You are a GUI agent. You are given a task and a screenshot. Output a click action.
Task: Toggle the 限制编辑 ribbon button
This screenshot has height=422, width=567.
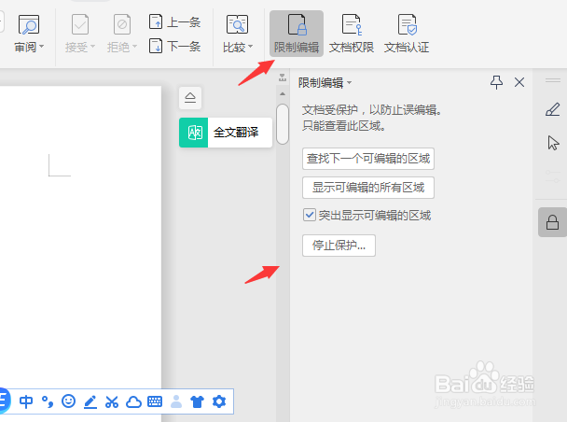[x=297, y=34]
